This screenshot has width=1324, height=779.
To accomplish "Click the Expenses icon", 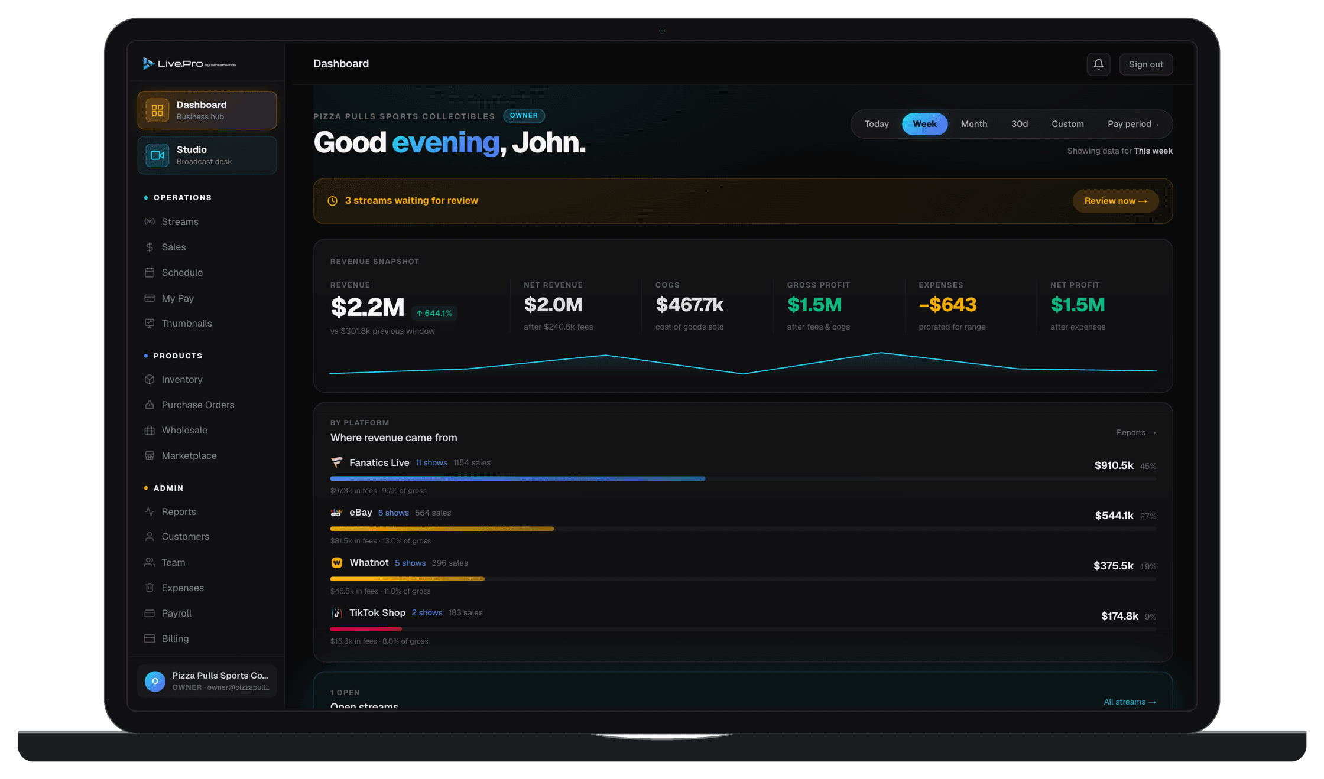I will pyautogui.click(x=150, y=588).
